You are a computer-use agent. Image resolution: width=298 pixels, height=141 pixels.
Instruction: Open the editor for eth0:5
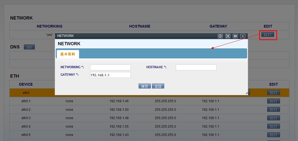[273, 135]
